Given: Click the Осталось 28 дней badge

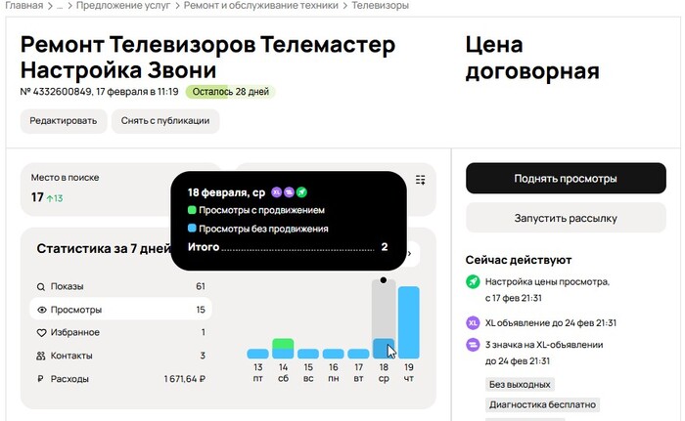Looking at the screenshot, I should pos(231,92).
